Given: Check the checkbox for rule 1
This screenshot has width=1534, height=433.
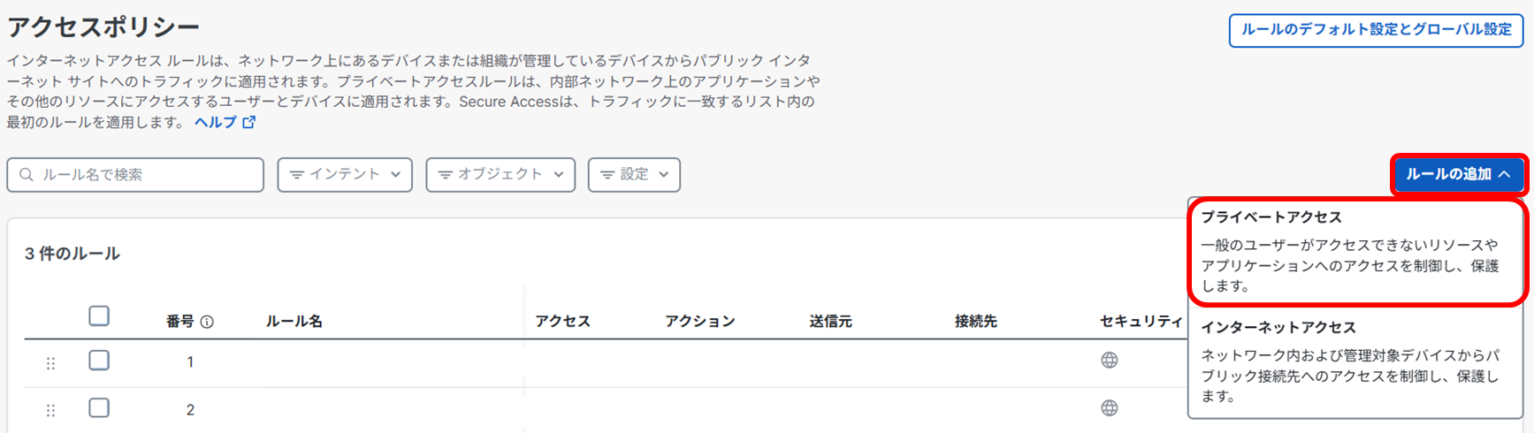Looking at the screenshot, I should (x=99, y=361).
